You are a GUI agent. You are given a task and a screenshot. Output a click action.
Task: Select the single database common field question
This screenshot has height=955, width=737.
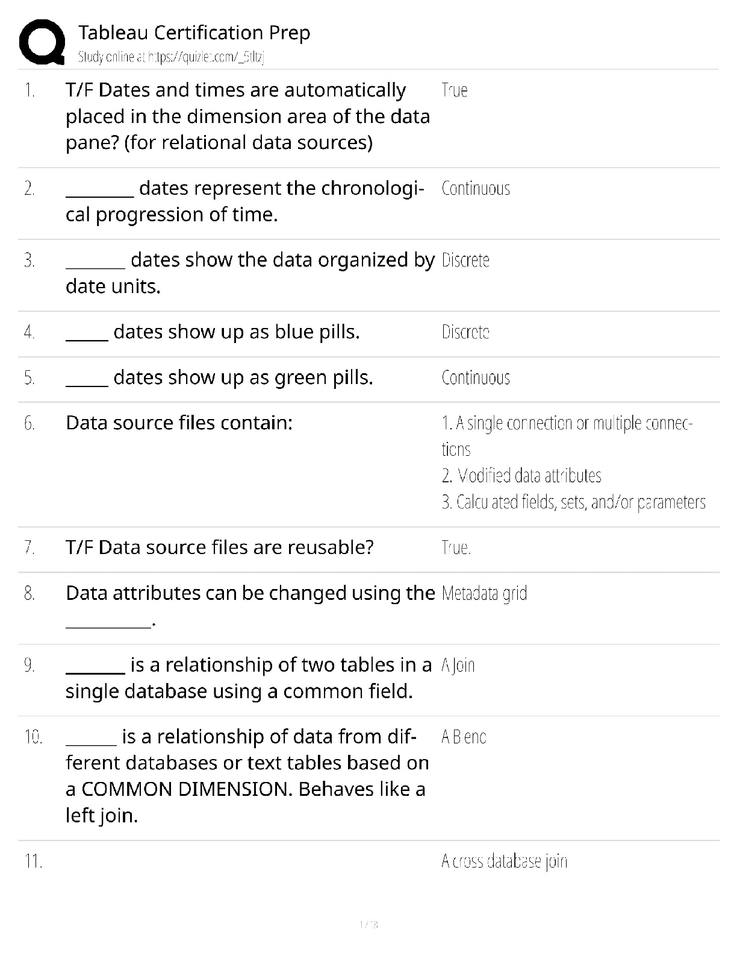[249, 678]
